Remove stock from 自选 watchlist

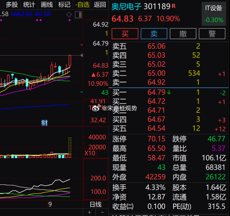coord(82,5)
